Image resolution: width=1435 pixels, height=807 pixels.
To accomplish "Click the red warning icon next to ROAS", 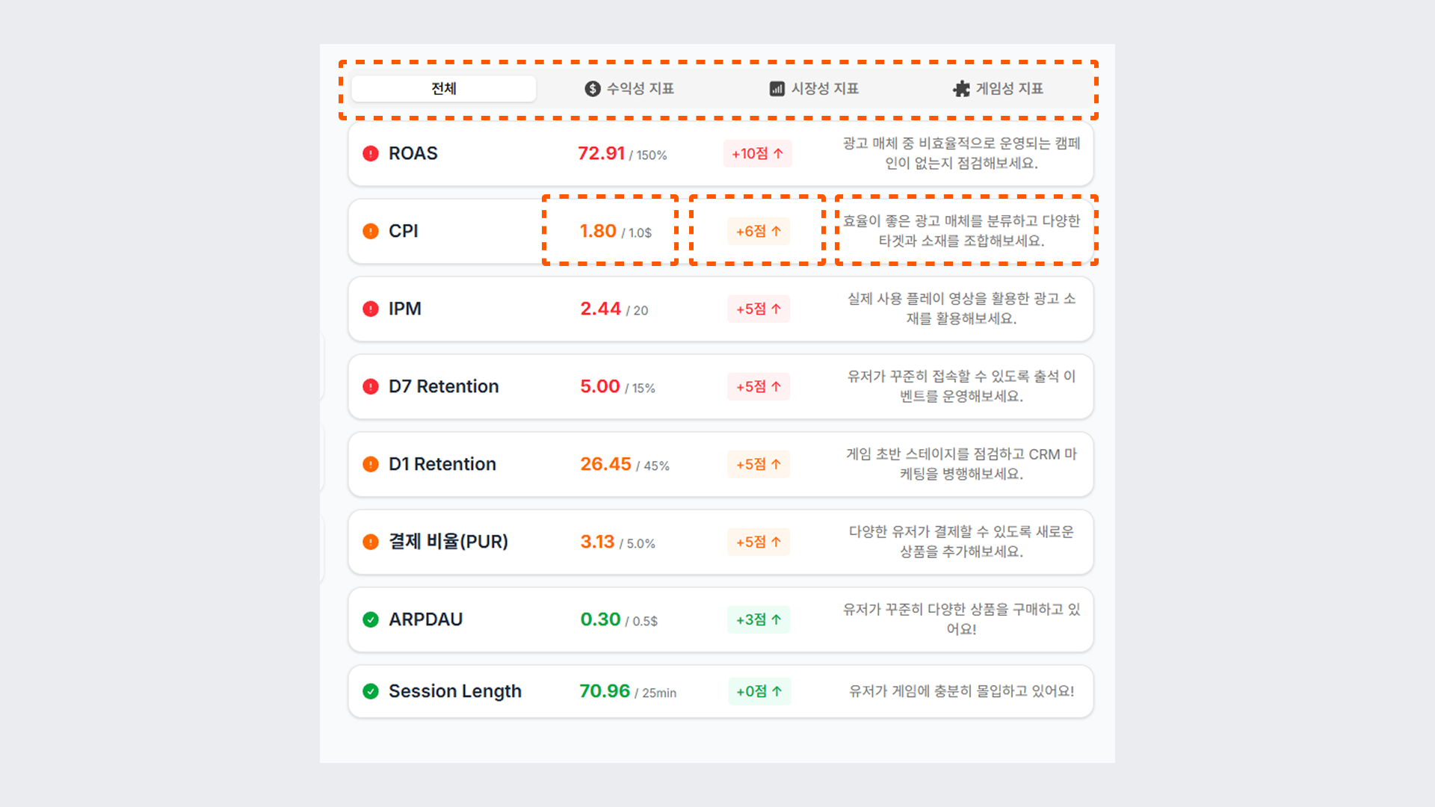I will point(371,153).
